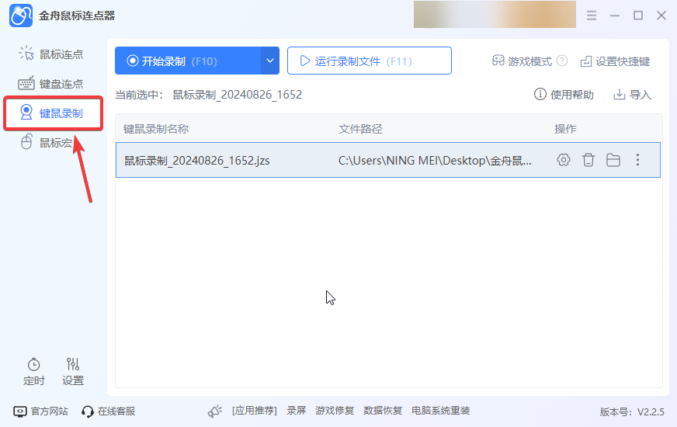Click the file path C:\Users\NING MEI\Desktop
This screenshot has width=677, height=427.
[435, 161]
